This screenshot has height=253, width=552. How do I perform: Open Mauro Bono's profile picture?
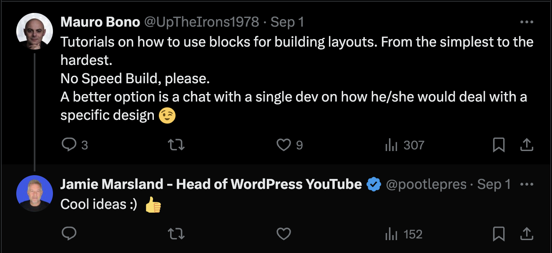click(35, 31)
